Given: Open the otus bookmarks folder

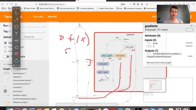Looking at the screenshot, I should point(119,8).
